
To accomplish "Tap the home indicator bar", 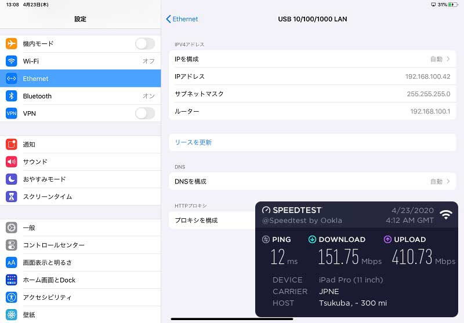I will [x=232, y=319].
